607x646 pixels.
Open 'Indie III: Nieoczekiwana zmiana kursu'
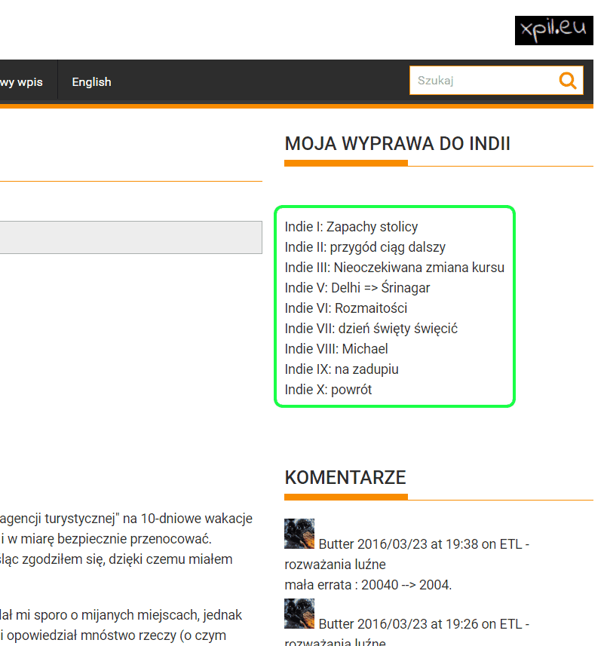click(x=394, y=267)
